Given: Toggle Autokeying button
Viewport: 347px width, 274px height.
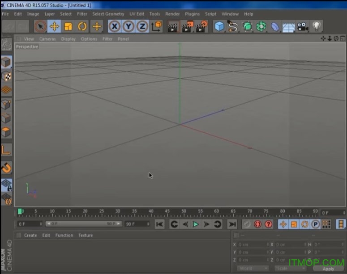Looking at the screenshot, I should (x=257, y=224).
